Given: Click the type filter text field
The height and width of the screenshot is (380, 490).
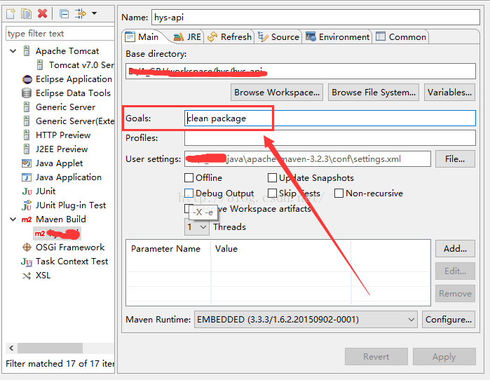Looking at the screenshot, I should click(x=60, y=34).
